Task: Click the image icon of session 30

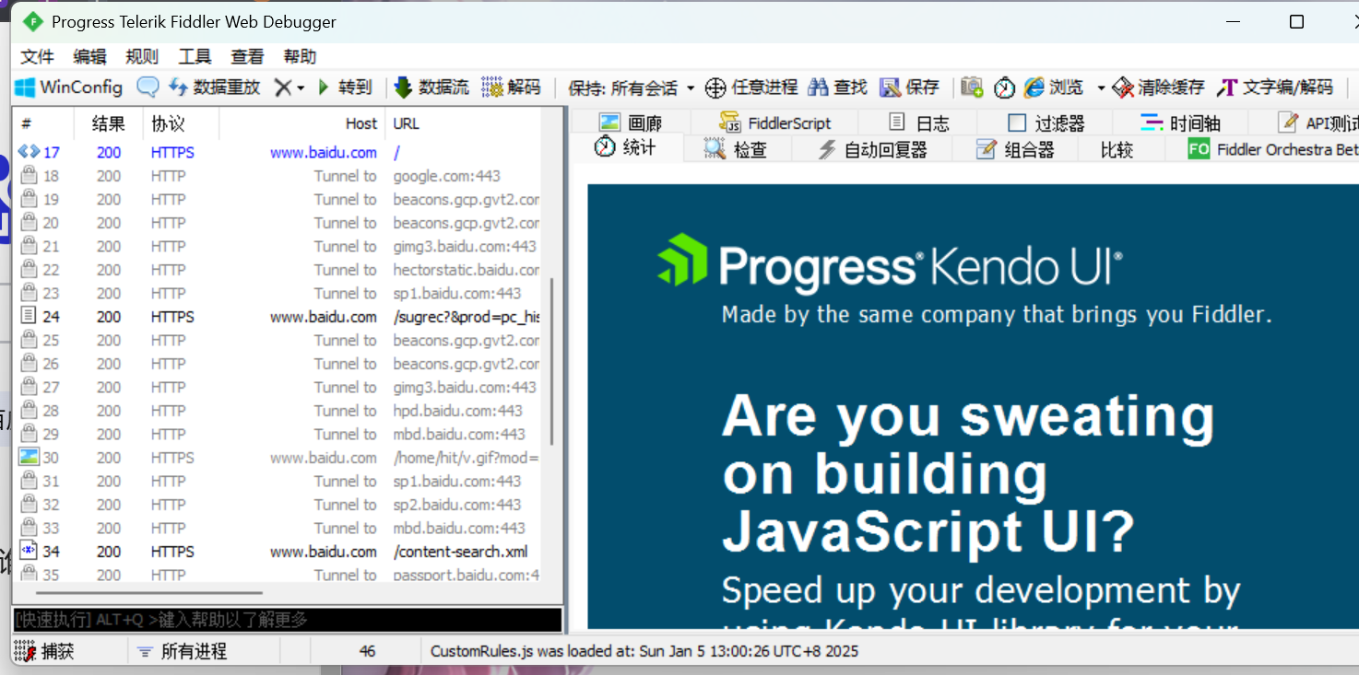Action: 29,458
